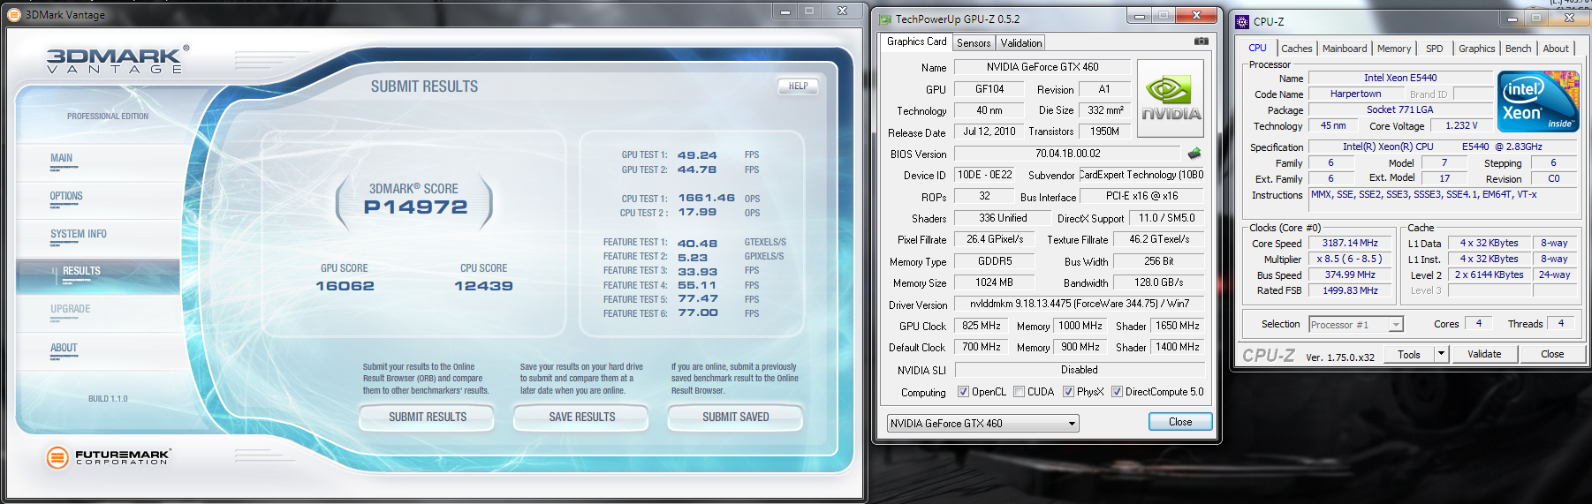
Task: Click the CPU Test 1 value 1661.46
Action: (x=706, y=198)
